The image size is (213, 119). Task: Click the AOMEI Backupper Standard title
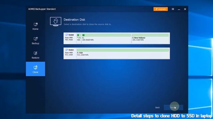(42, 9)
